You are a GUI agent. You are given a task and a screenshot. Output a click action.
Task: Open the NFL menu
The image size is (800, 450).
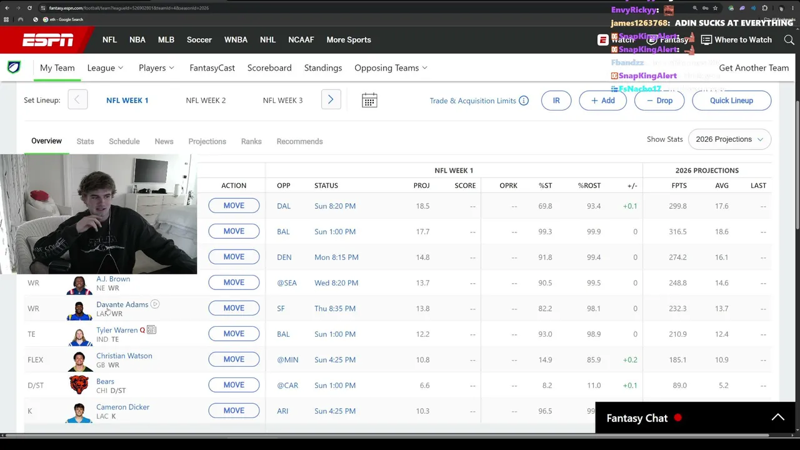coord(109,40)
